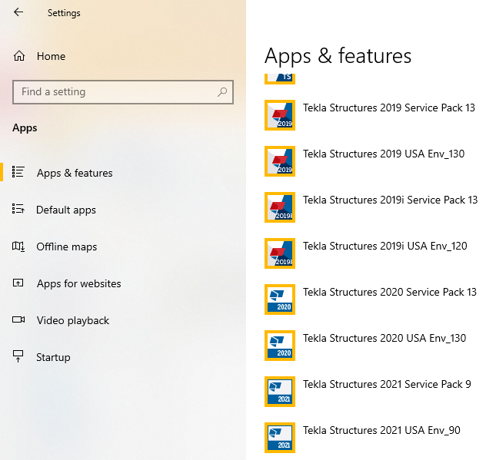The image size is (486, 460).
Task: Click the Tekla Structures 2020 USA Env_130 icon
Action: [x=279, y=346]
